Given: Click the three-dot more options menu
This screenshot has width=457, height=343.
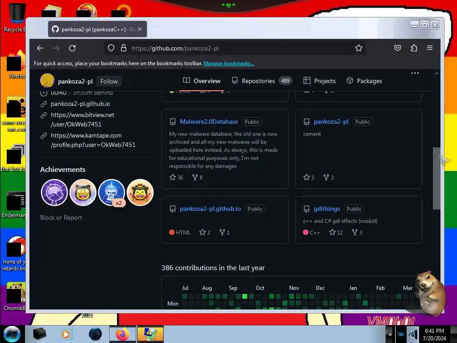Looking at the screenshot, I should pyautogui.click(x=415, y=73).
